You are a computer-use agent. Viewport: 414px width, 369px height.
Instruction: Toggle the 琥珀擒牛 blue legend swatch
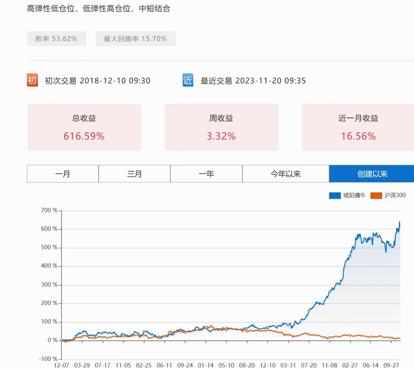335,195
